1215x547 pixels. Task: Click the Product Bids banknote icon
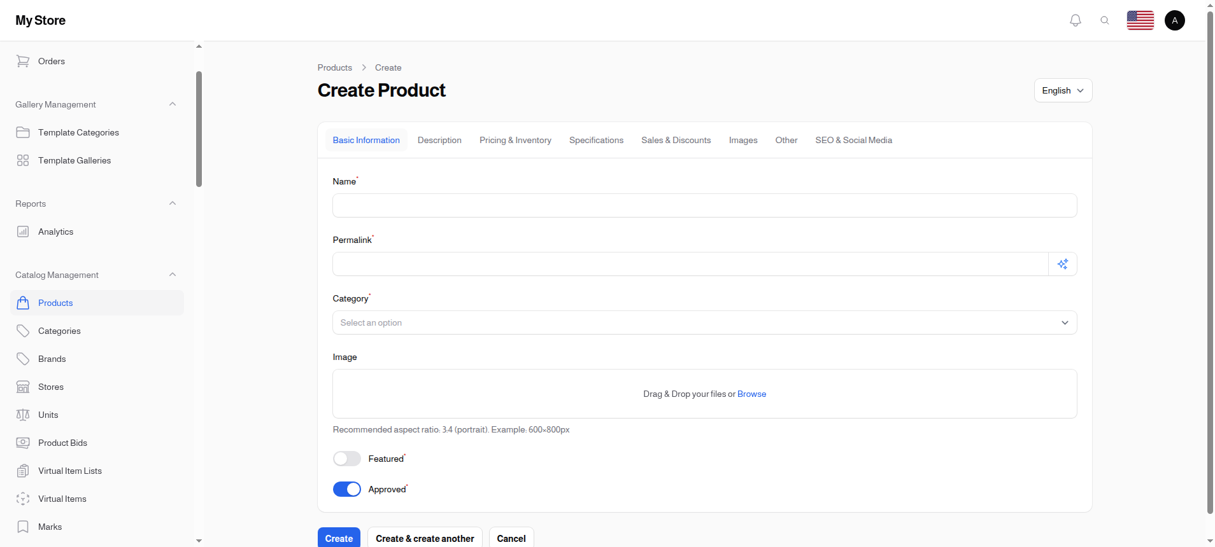tap(23, 443)
